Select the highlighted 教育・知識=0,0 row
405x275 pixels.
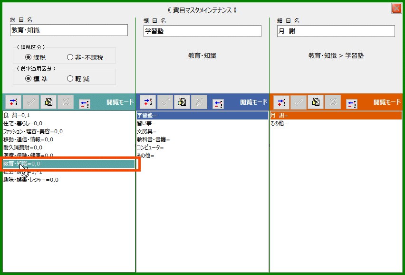tap(69, 164)
